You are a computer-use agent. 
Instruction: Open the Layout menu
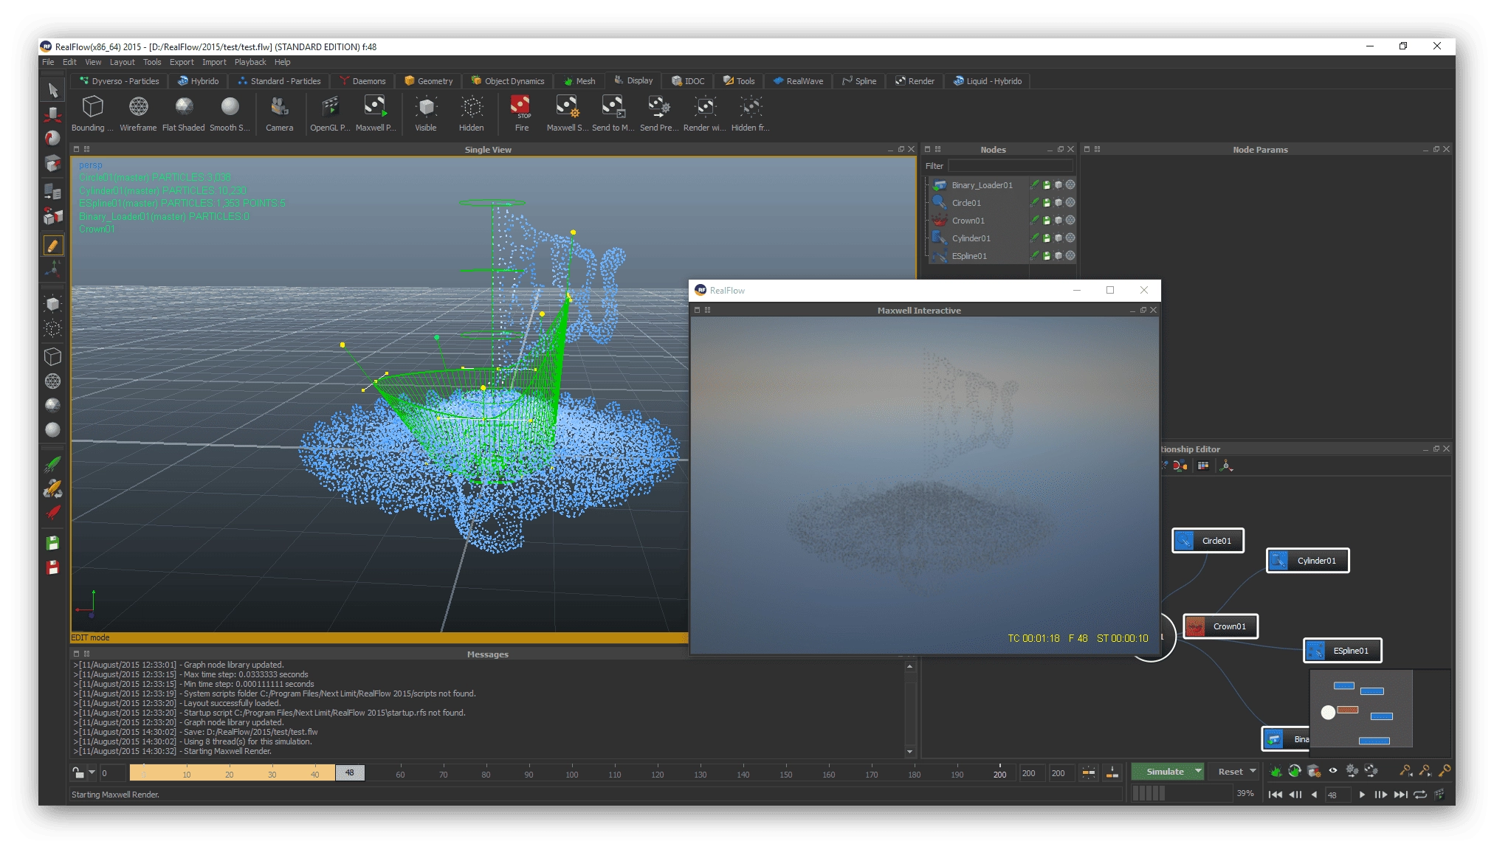[122, 62]
